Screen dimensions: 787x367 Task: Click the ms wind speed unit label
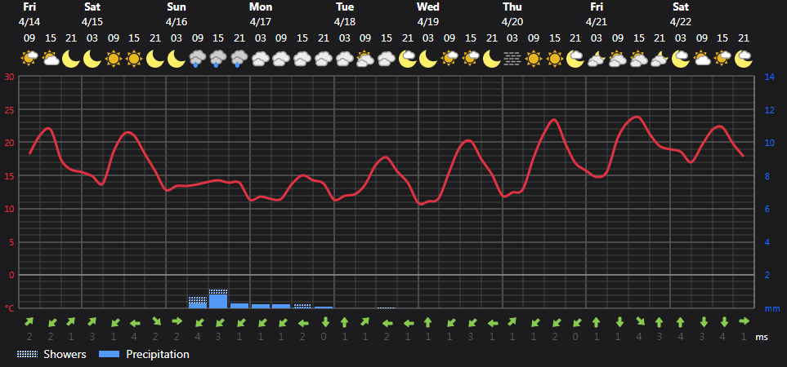(762, 338)
